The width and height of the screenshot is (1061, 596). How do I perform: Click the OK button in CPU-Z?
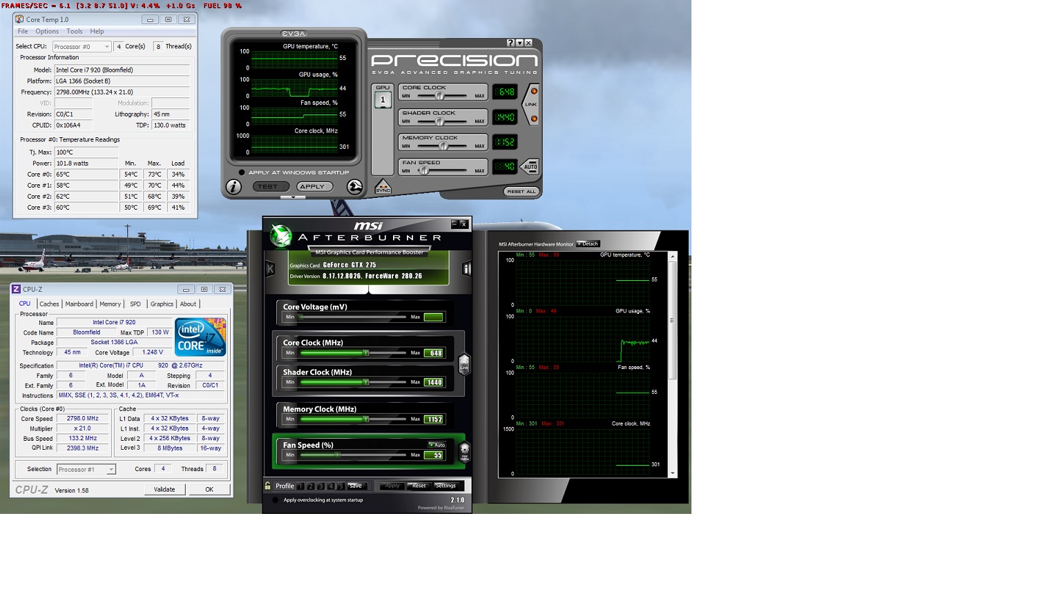tap(209, 490)
